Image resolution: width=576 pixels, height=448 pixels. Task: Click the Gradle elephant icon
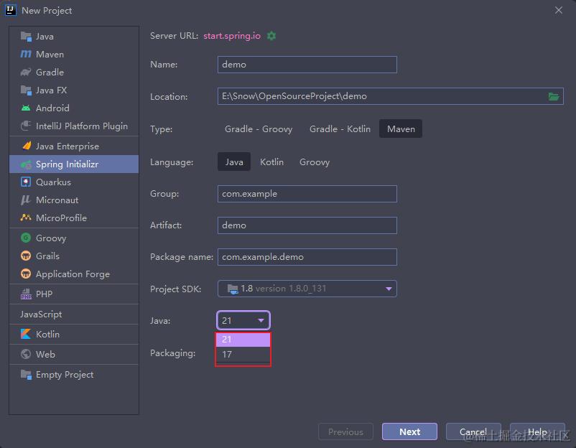[x=26, y=73]
